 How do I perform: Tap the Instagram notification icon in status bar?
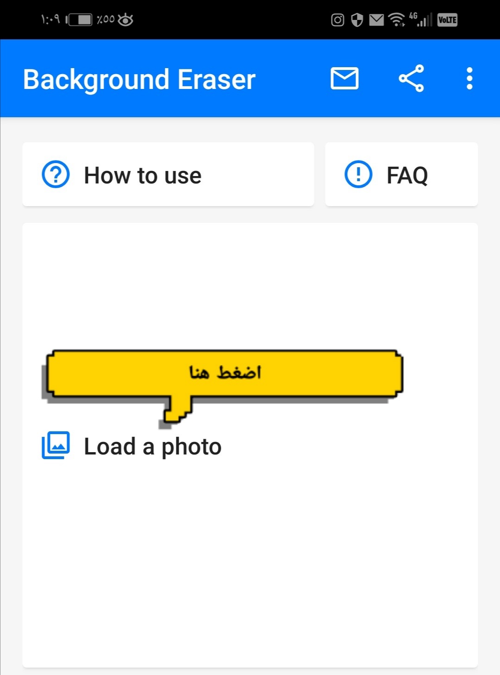point(337,20)
